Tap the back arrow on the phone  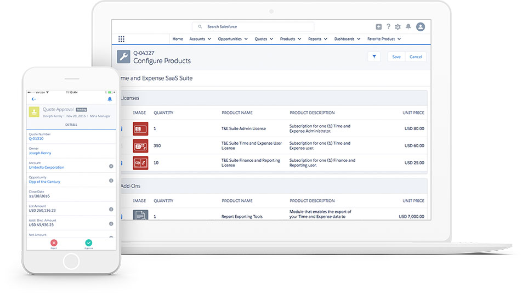point(33,99)
